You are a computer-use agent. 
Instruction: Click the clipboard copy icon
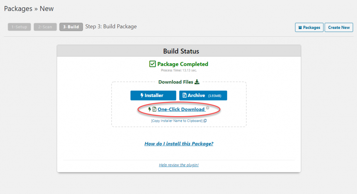coord(205,121)
